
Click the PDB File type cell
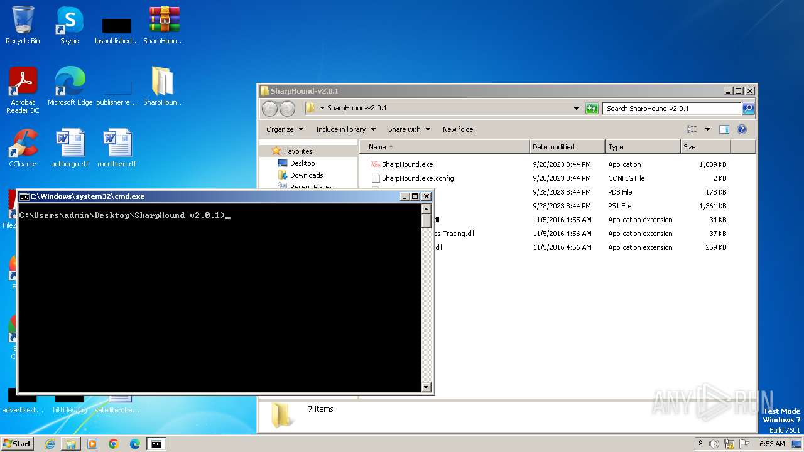620,192
